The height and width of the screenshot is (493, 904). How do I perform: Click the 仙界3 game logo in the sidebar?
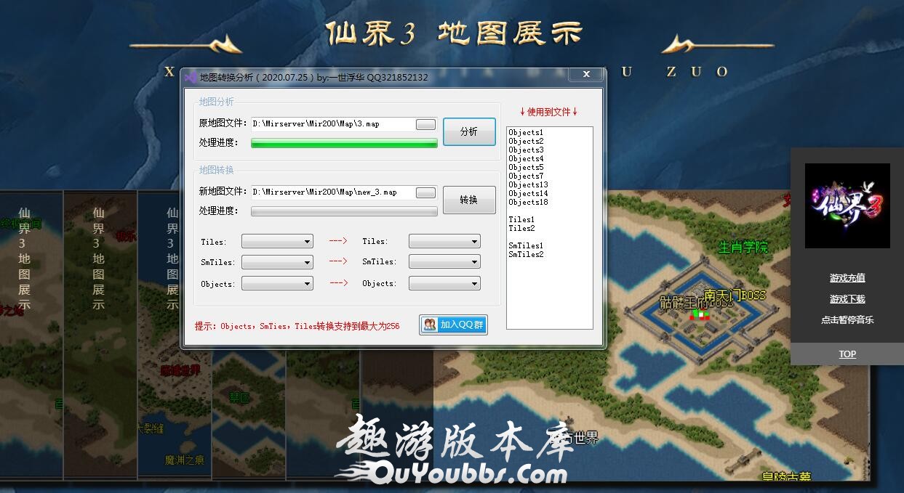coord(847,205)
